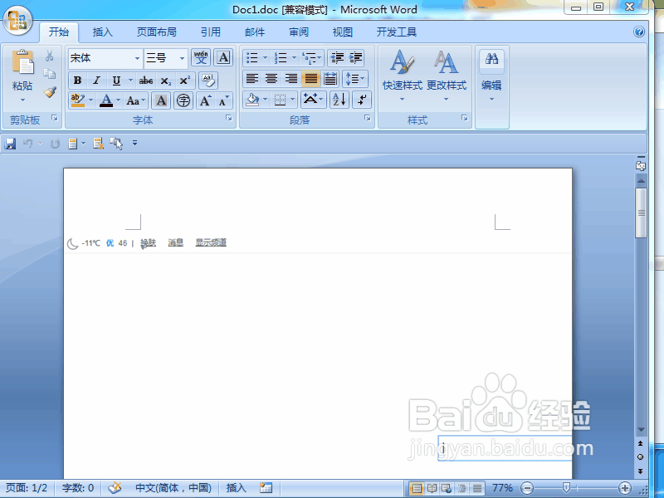
Task: Toggle Superscript formatting
Action: click(x=185, y=80)
